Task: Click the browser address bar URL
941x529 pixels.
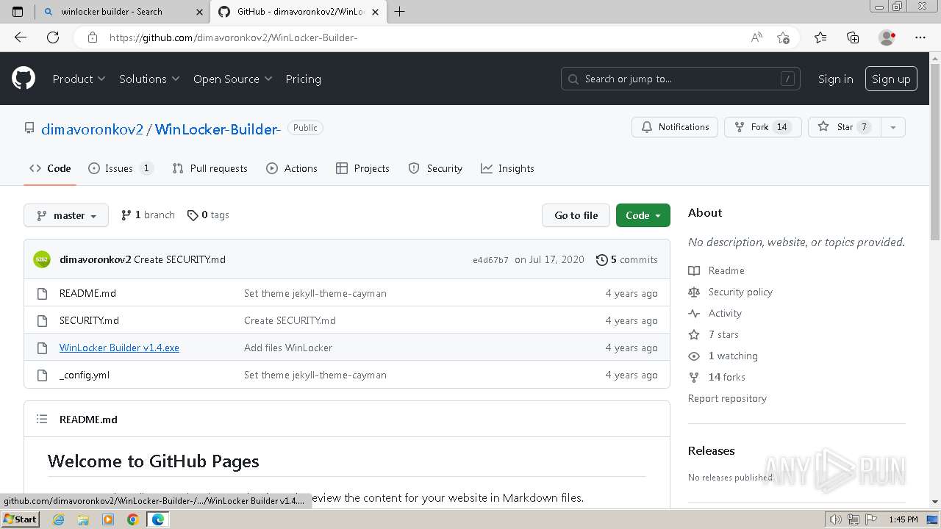Action: (234, 37)
